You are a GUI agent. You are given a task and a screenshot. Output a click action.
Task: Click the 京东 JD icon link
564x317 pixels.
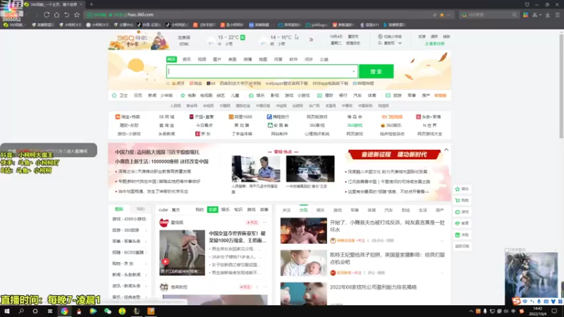pyautogui.click(x=203, y=134)
